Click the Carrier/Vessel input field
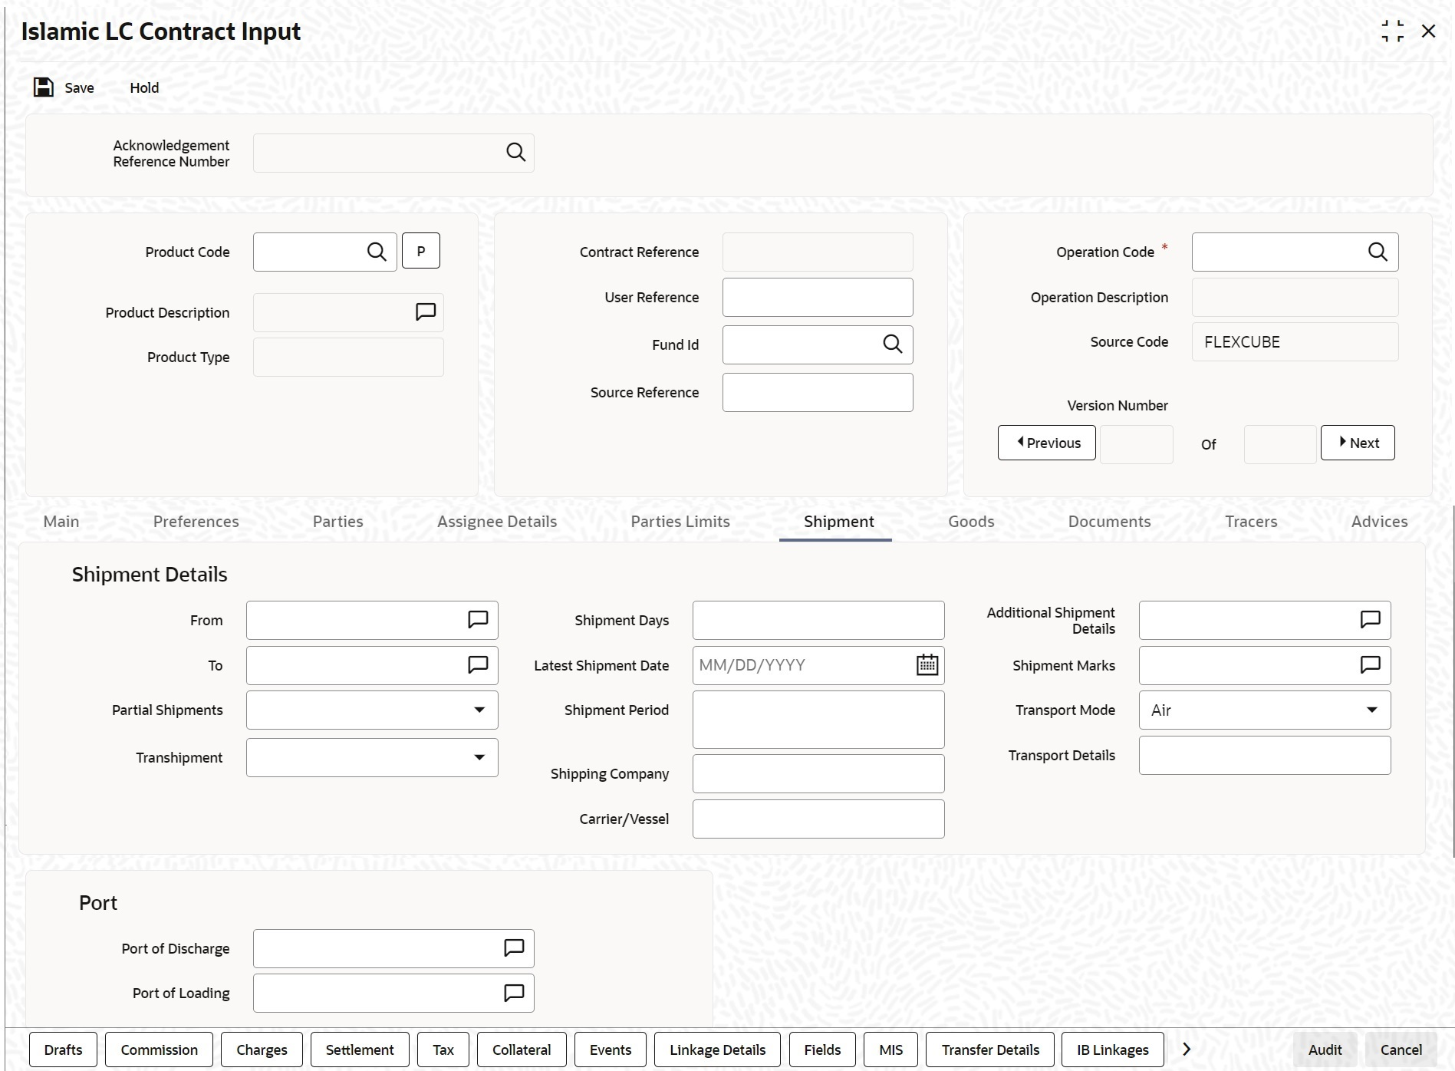The height and width of the screenshot is (1071, 1455). click(818, 819)
